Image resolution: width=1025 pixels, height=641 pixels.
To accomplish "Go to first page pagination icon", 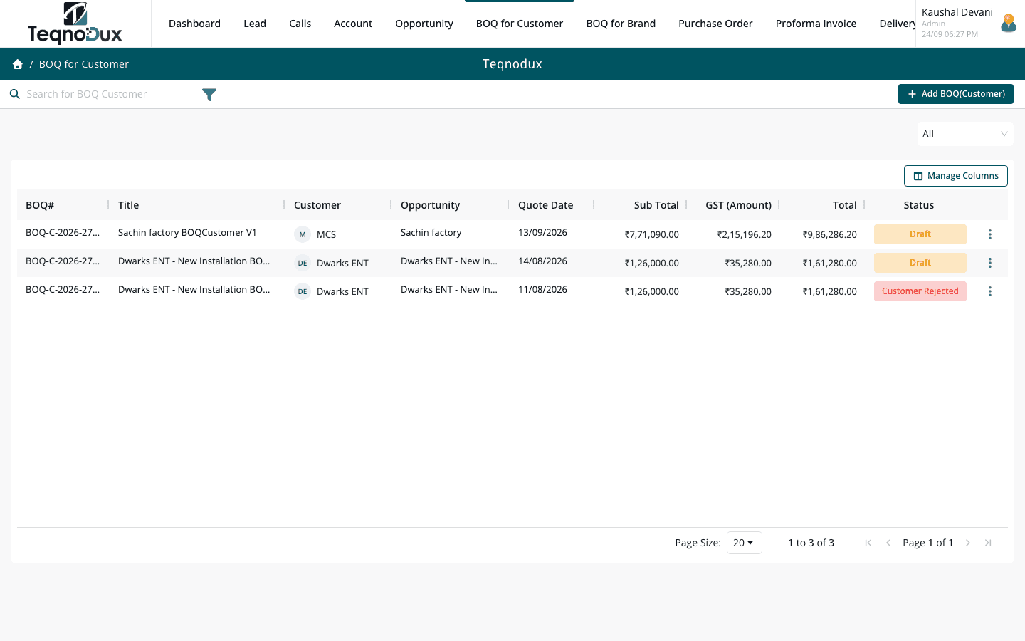I will pyautogui.click(x=868, y=543).
